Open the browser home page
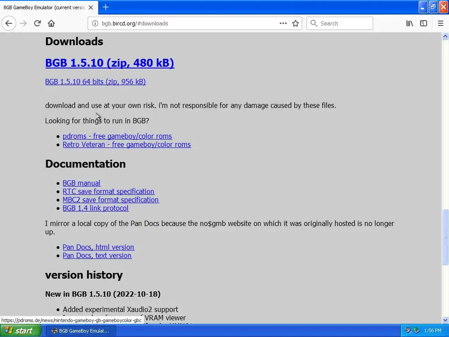449x337 pixels. coord(51,23)
